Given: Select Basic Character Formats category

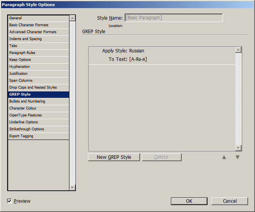Looking at the screenshot, I should (39, 25).
